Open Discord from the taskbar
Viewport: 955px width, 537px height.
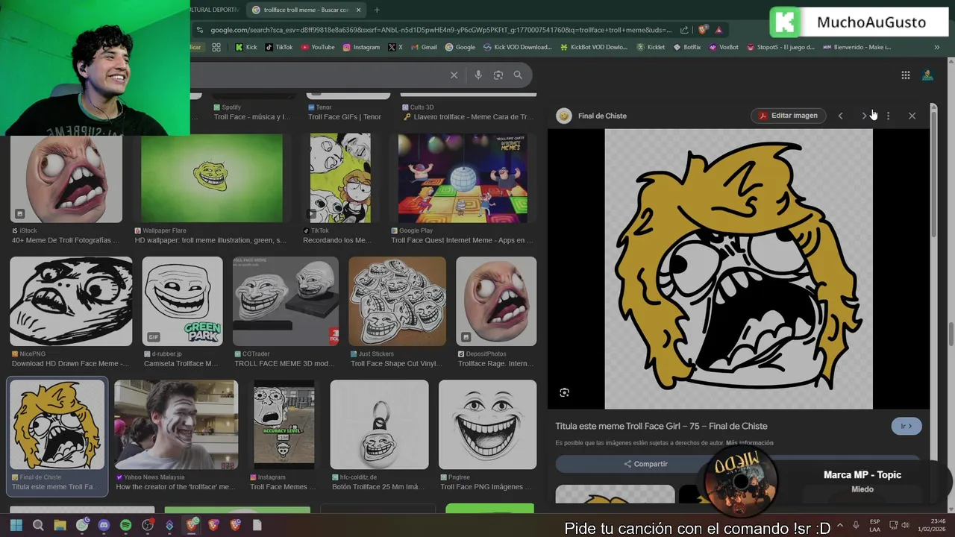(104, 526)
